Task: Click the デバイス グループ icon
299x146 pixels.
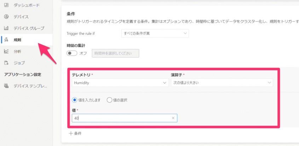Action: click(x=6, y=28)
